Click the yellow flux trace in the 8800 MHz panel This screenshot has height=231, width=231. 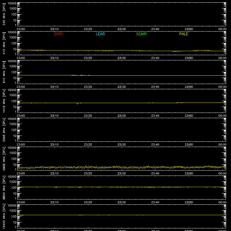(x=122, y=187)
